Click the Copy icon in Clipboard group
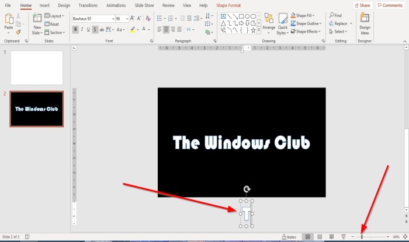 18,24
